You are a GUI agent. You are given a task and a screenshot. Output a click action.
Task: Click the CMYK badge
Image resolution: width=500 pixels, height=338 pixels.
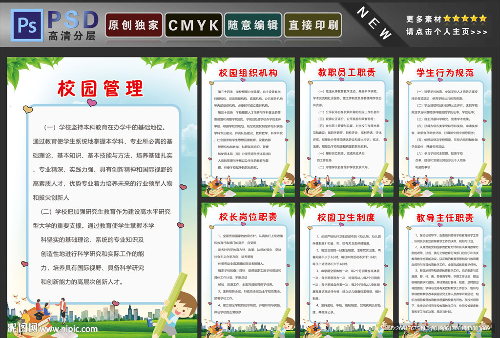click(193, 25)
